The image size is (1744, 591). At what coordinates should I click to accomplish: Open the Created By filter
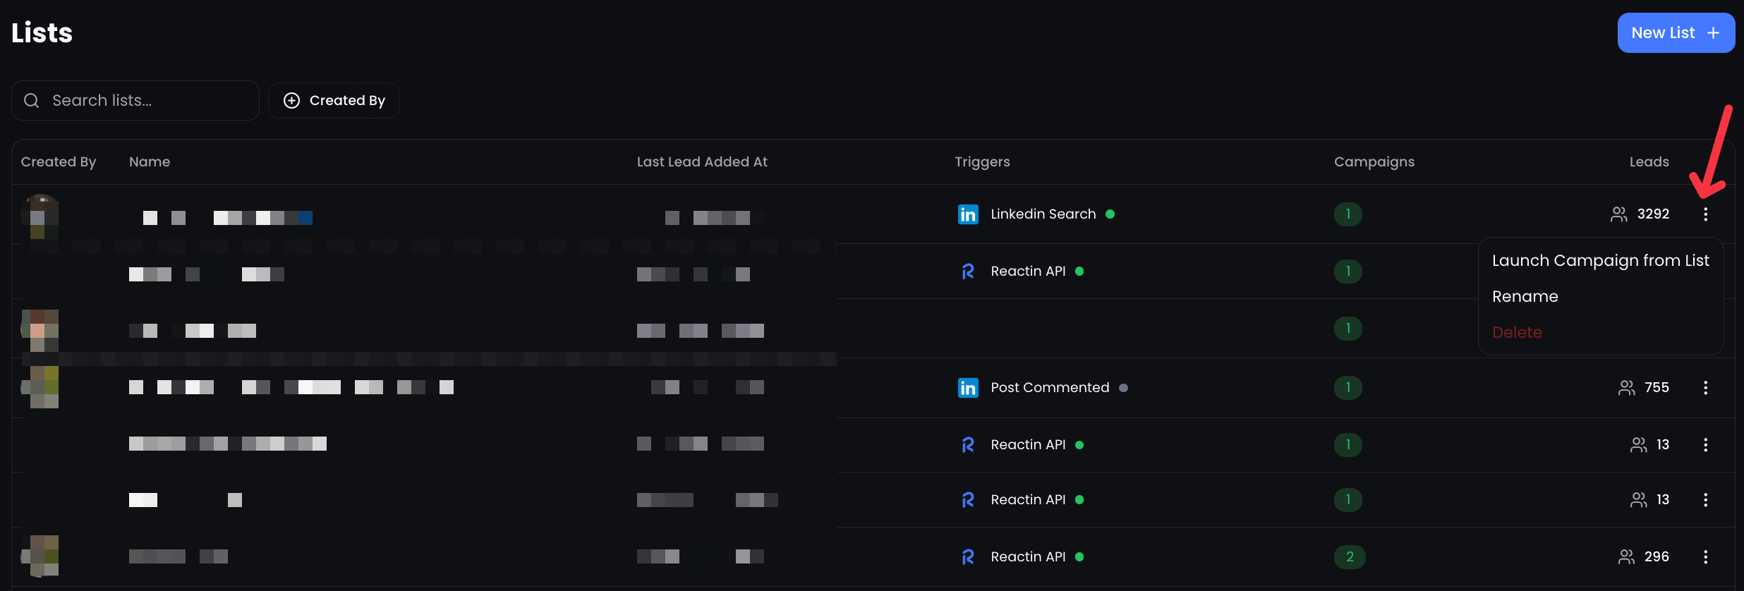[x=334, y=101]
